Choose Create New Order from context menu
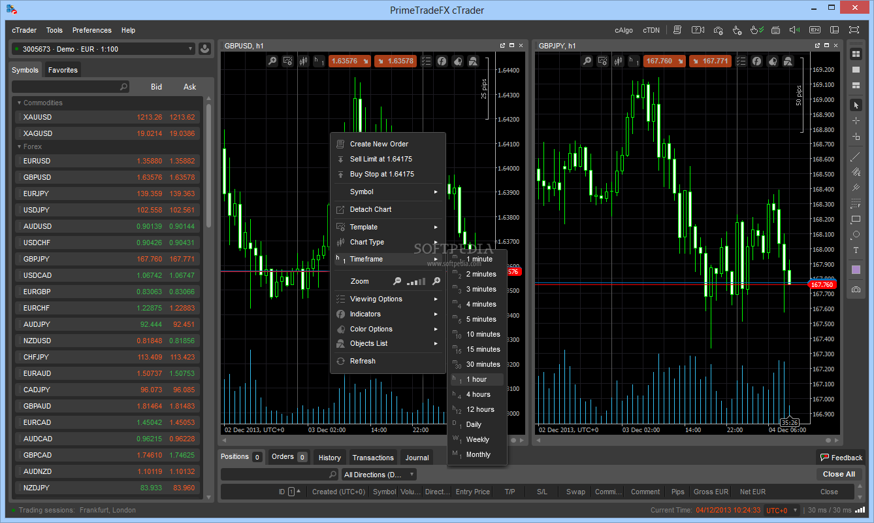 [388, 144]
